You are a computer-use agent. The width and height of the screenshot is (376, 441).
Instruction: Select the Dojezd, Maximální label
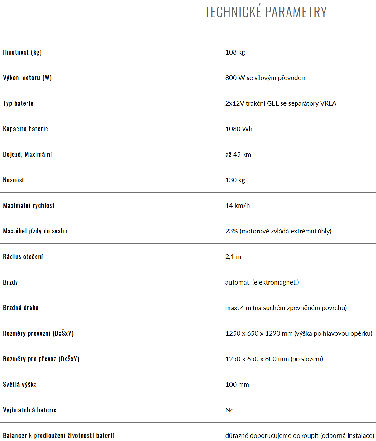[27, 154]
